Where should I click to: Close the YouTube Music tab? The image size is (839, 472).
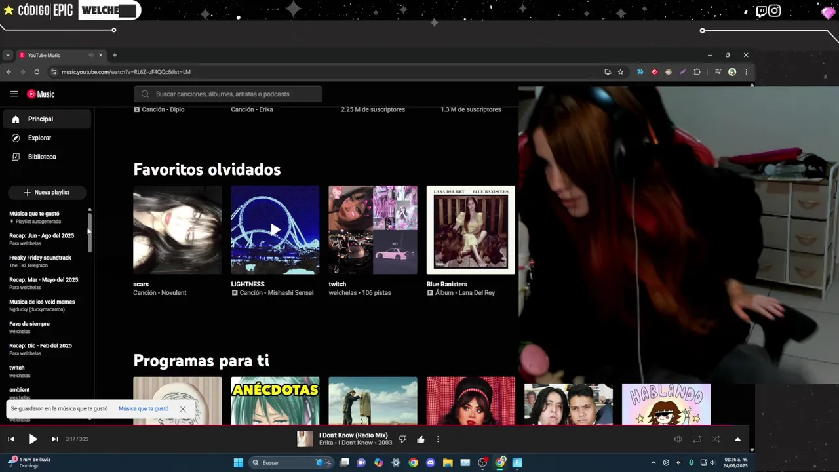coord(100,55)
